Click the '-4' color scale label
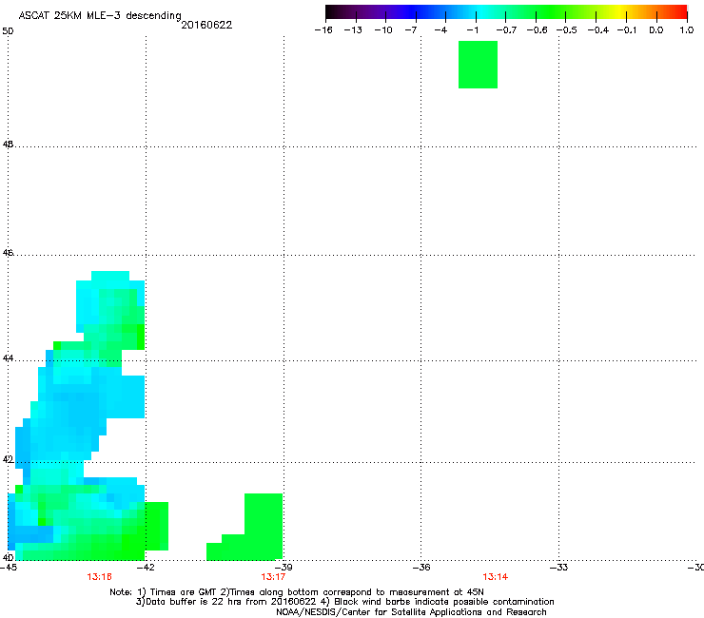This screenshot has height=618, width=704. pos(440,30)
